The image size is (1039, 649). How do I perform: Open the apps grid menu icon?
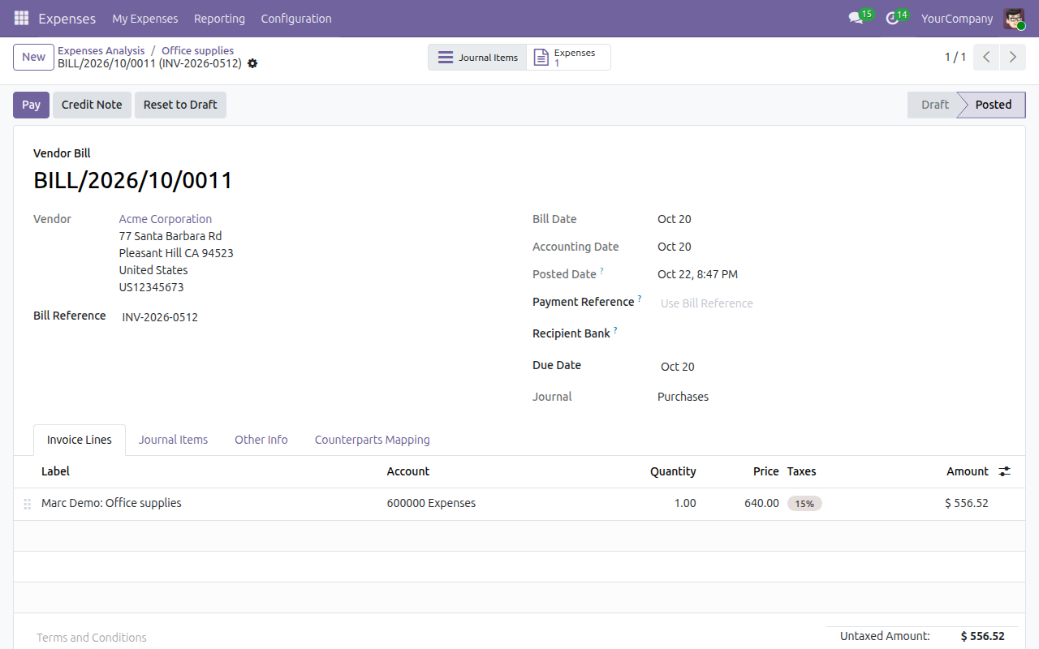[x=21, y=18]
